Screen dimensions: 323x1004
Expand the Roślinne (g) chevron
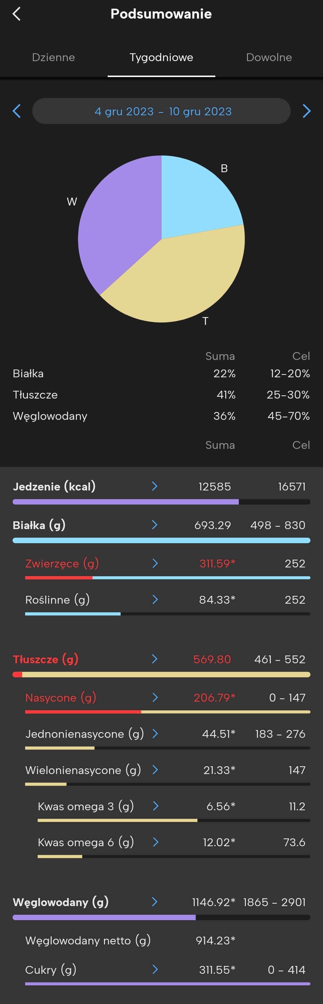(x=155, y=599)
